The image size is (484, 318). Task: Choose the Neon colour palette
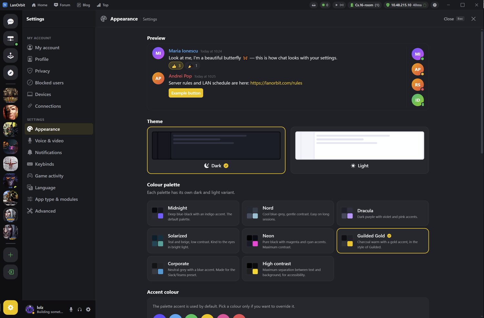(288, 241)
